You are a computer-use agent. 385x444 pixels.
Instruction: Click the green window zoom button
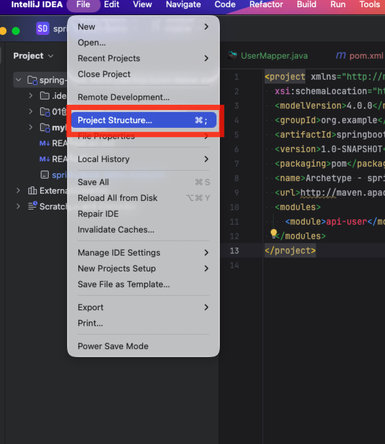pyautogui.click(x=16, y=31)
